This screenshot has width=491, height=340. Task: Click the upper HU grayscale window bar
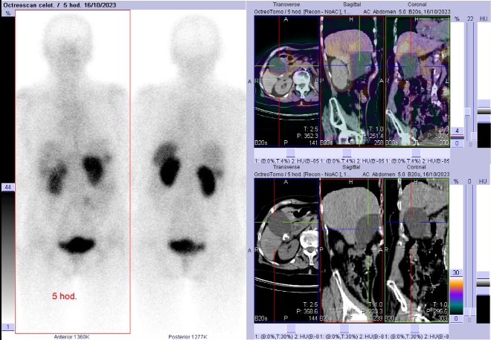484,111
